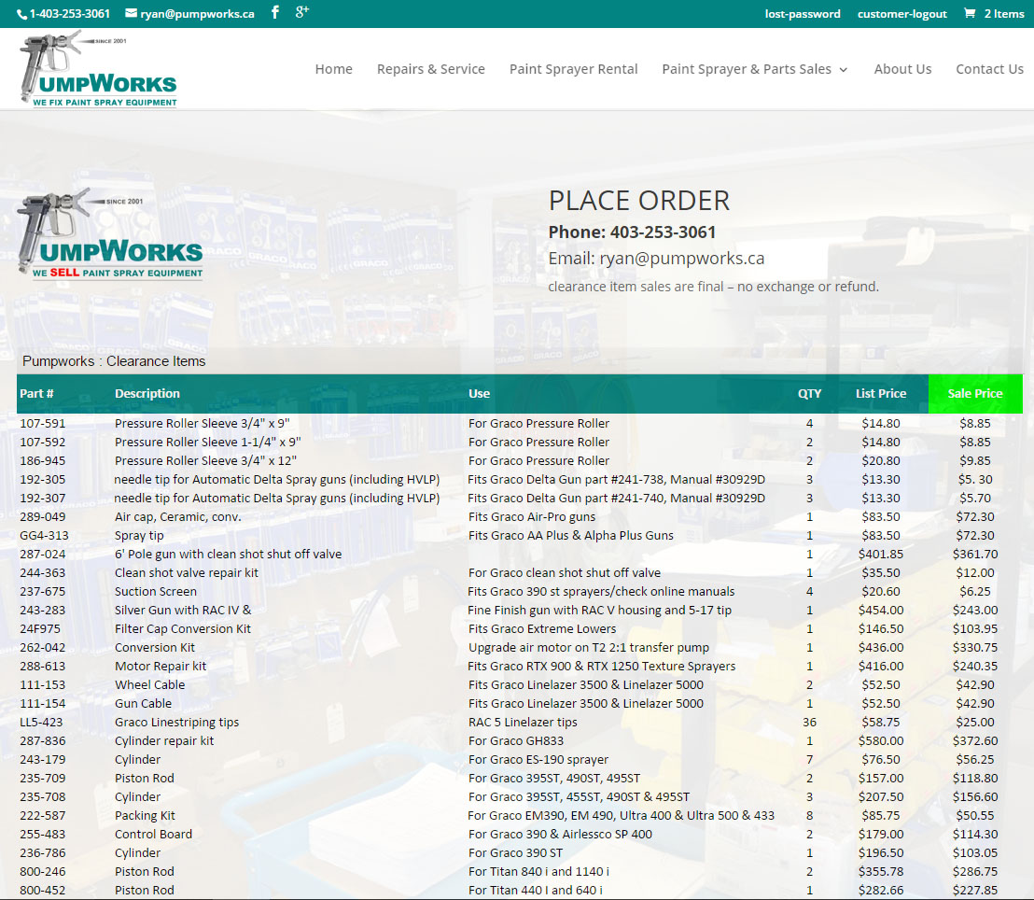Select part number 107-592
This screenshot has width=1034, height=900.
tap(42, 443)
